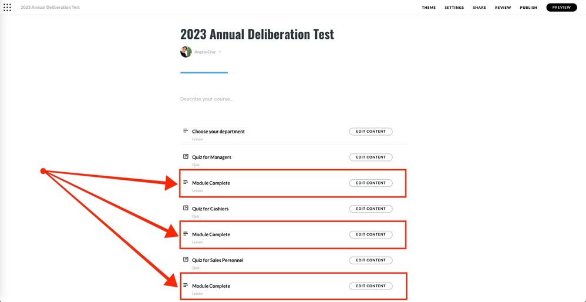Open the Share menu item
This screenshot has width=586, height=302.
[479, 8]
